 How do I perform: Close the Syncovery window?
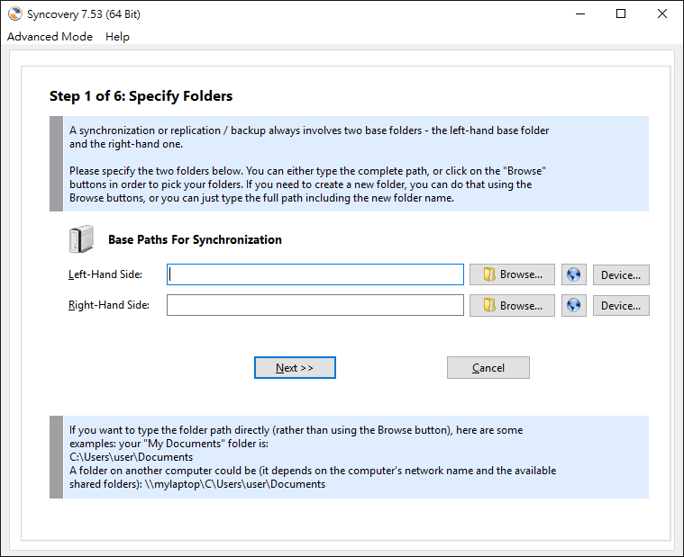coord(662,13)
